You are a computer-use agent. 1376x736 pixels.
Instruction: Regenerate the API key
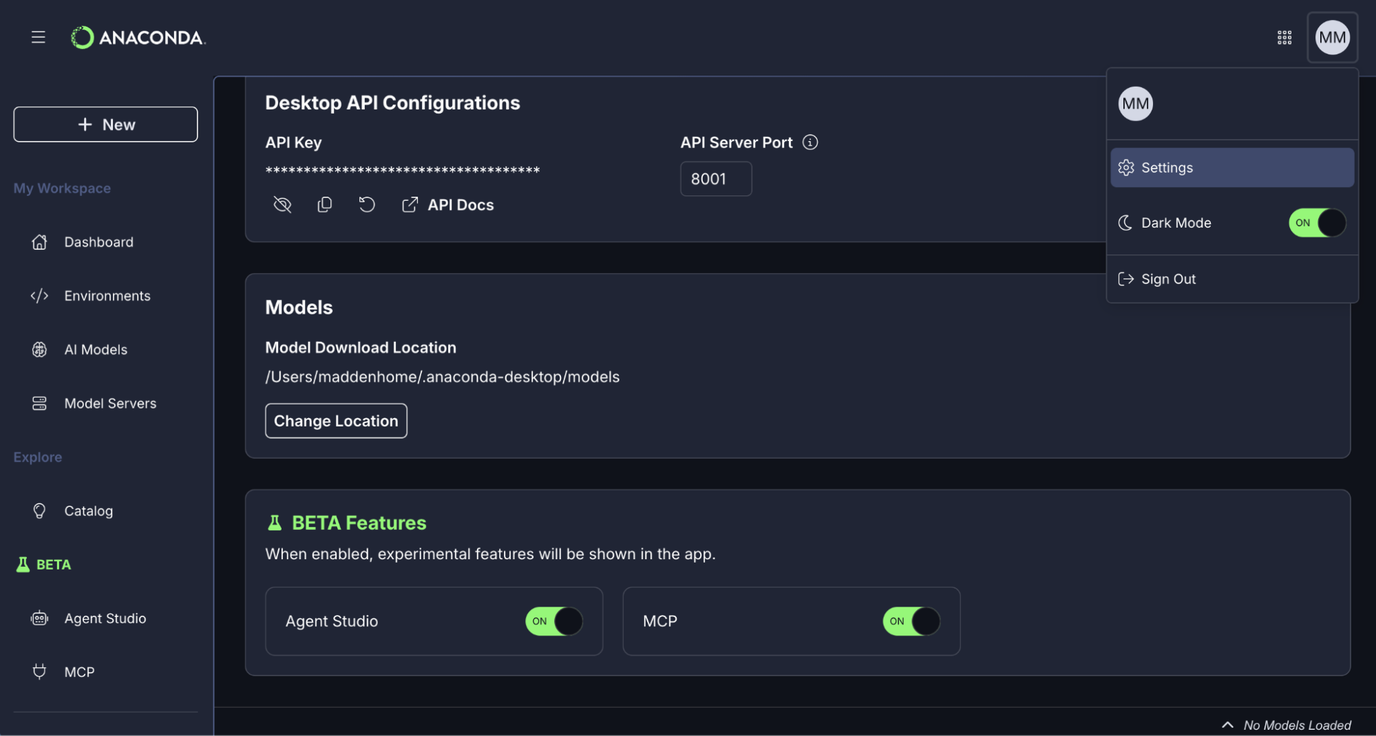tap(367, 204)
